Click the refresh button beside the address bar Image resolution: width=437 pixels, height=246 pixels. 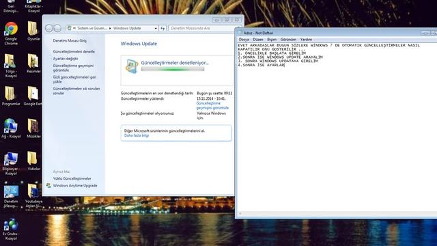click(163, 28)
